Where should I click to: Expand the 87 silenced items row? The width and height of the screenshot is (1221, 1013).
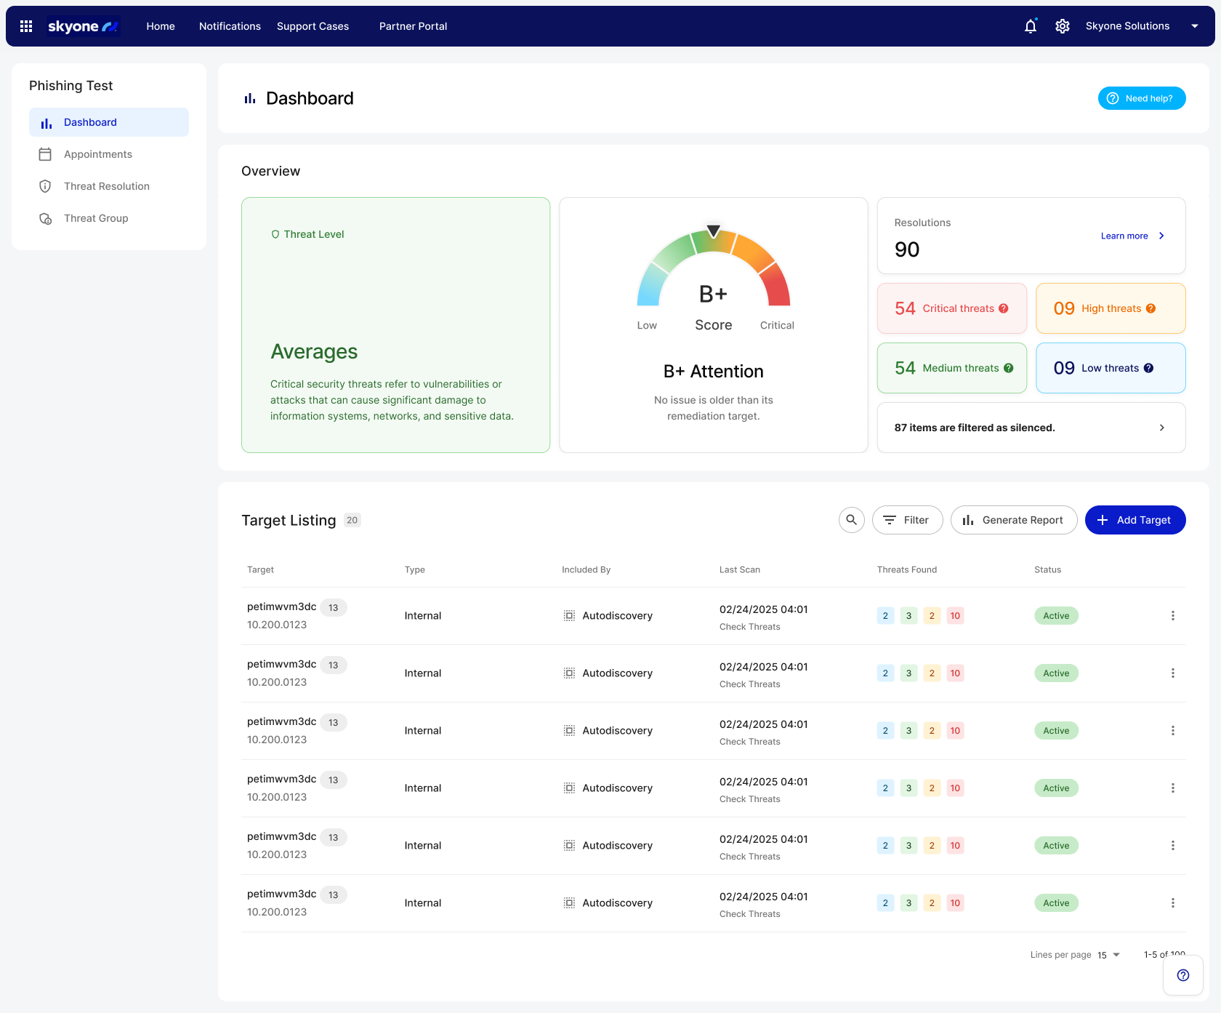[1161, 428]
